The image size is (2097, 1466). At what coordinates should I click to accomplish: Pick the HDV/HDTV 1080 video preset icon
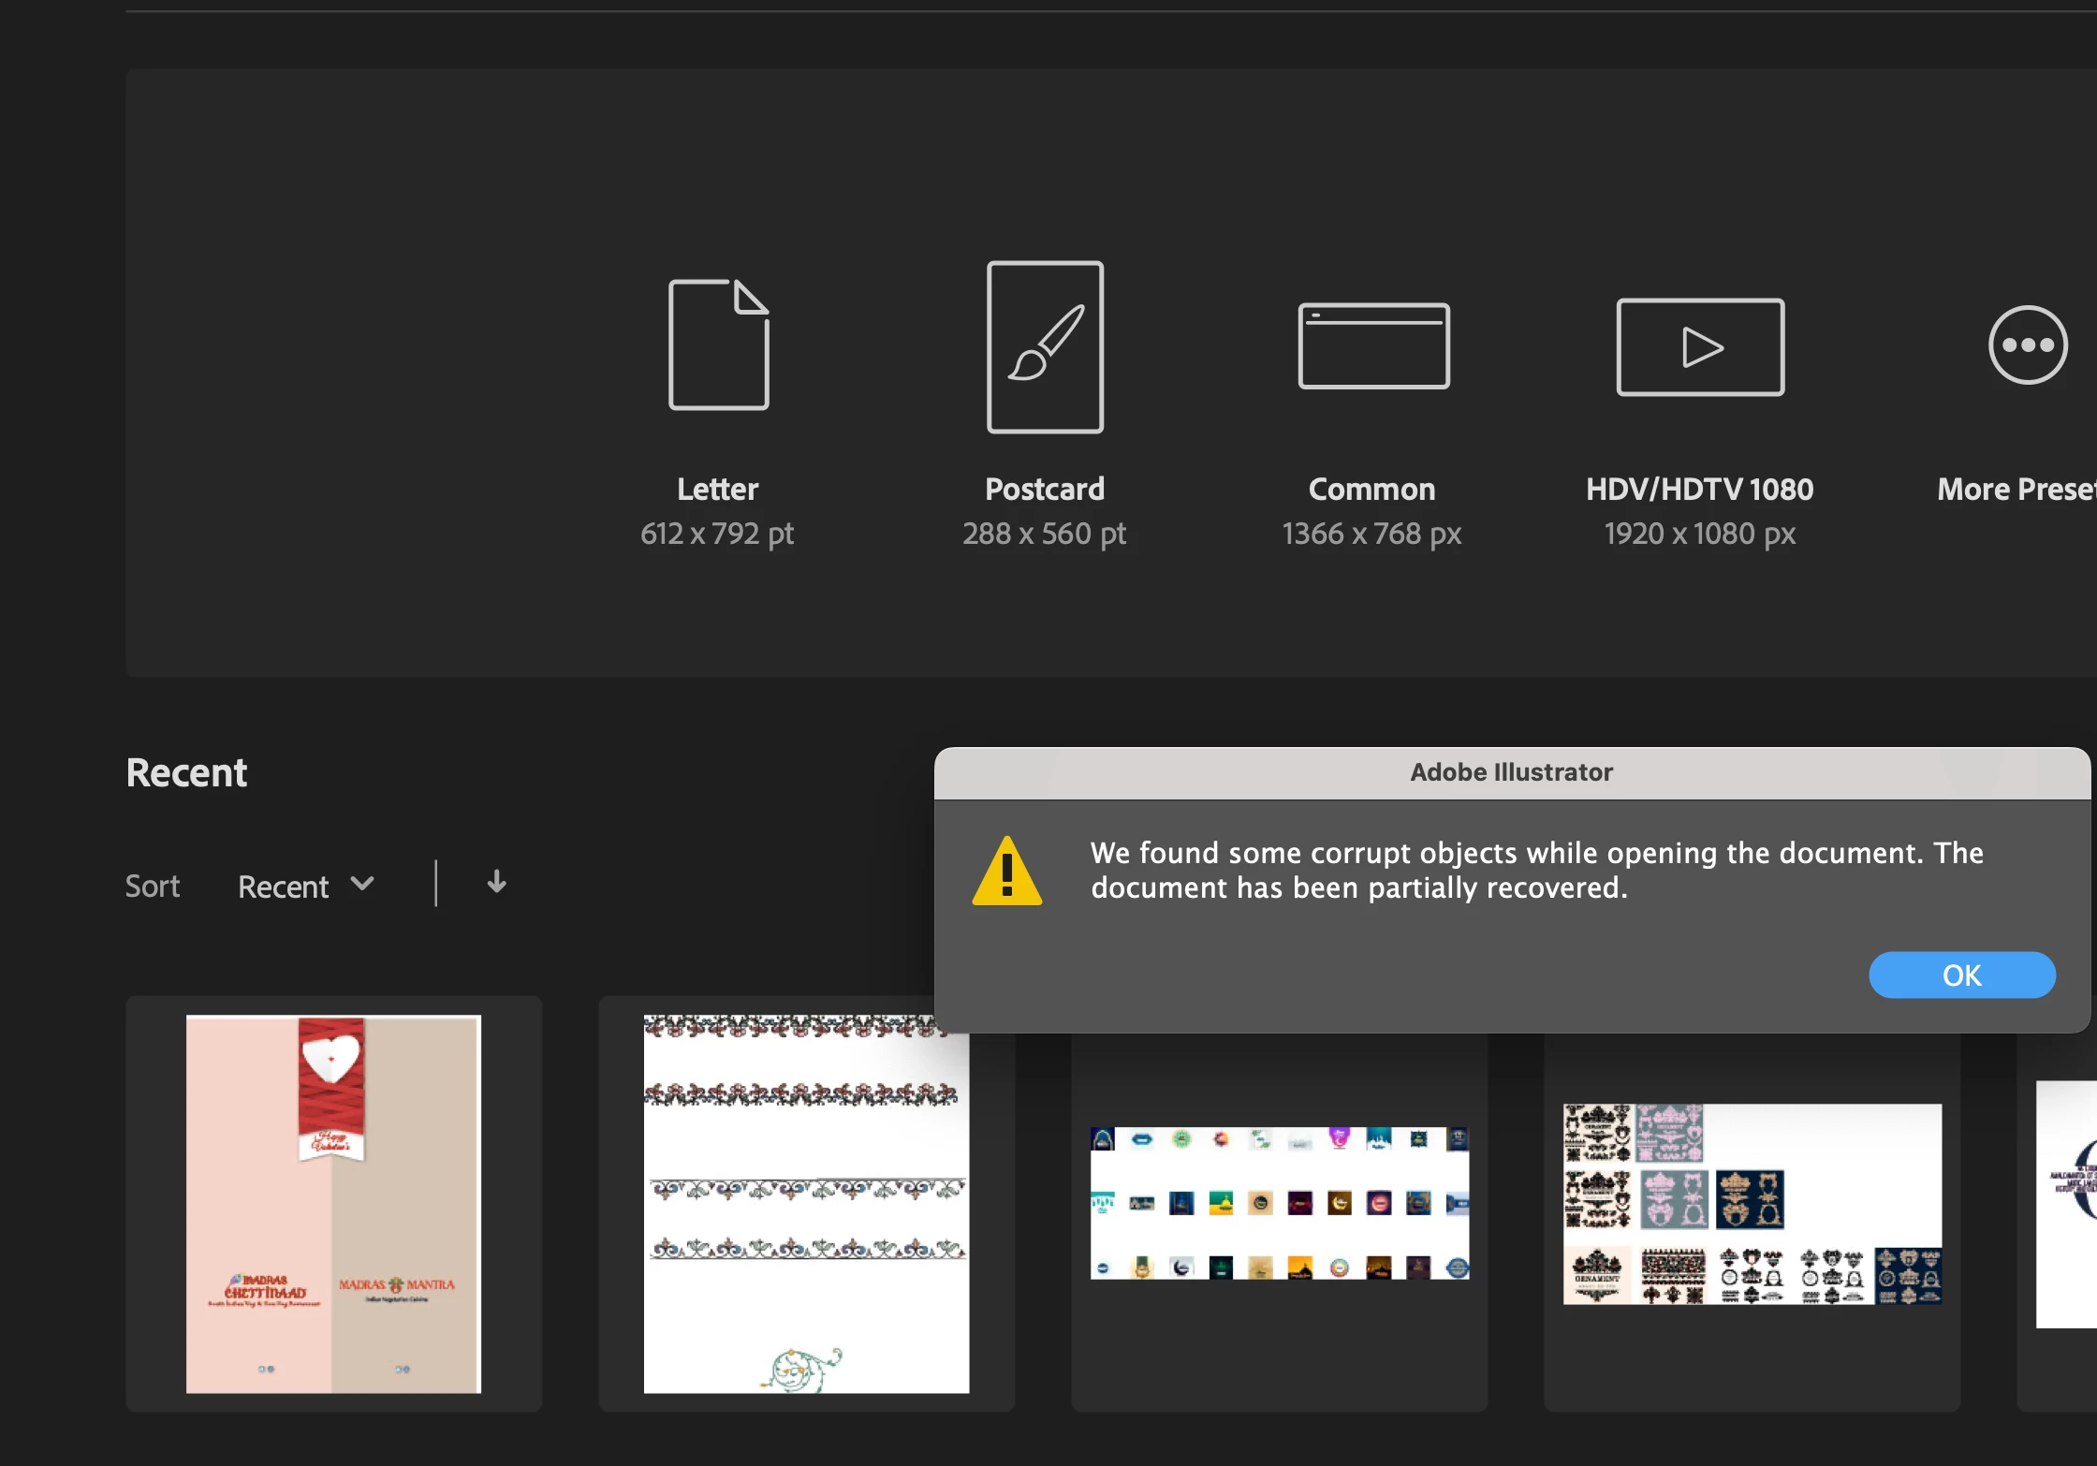pos(1700,346)
